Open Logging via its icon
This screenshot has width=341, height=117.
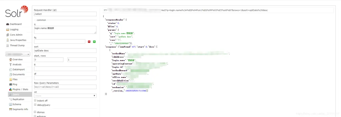8,29
